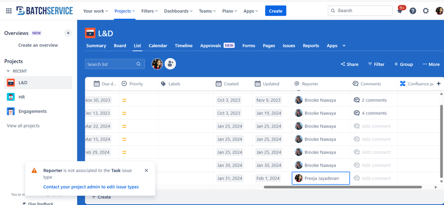Screen dimensions: 444x205
Task: Open the Filters dropdown menu
Action: point(149,11)
